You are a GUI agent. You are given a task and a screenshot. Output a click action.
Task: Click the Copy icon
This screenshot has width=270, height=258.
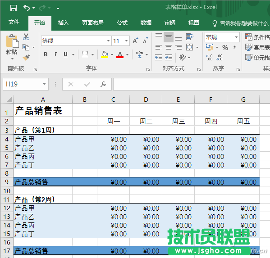(x=26, y=47)
